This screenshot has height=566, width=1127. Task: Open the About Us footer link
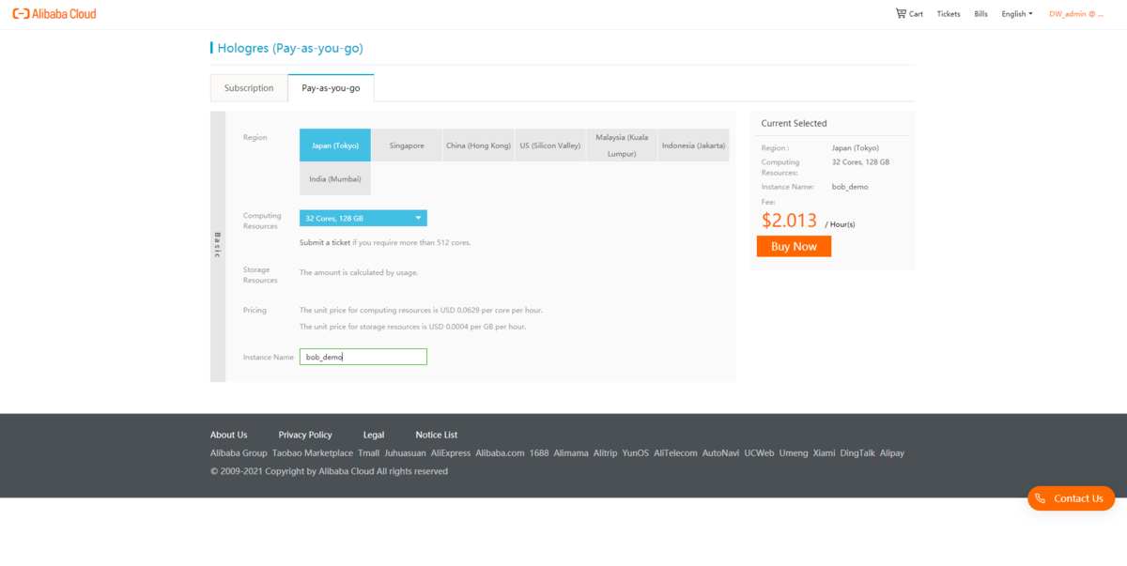[x=229, y=435]
